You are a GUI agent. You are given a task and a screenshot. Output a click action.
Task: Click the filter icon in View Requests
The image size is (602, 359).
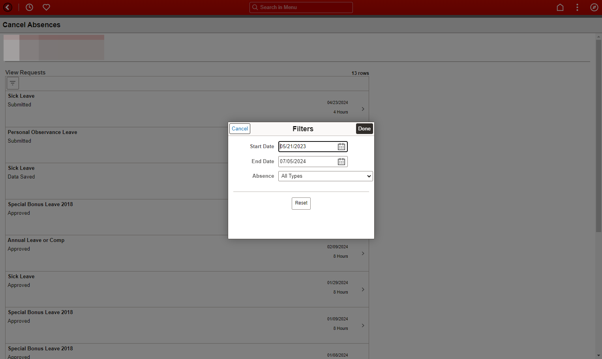(13, 83)
